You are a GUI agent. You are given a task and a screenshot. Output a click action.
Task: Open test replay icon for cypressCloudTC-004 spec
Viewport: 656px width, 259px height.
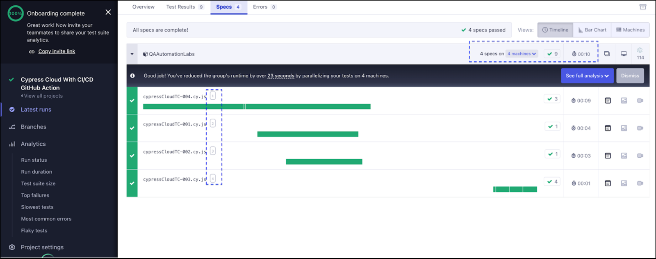[x=608, y=101]
